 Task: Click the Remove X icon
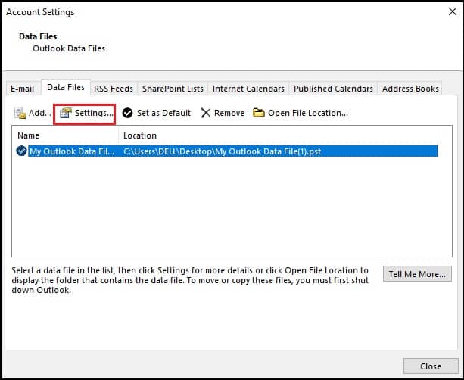[205, 113]
